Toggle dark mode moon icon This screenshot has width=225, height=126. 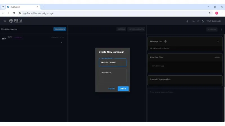coord(203,21)
